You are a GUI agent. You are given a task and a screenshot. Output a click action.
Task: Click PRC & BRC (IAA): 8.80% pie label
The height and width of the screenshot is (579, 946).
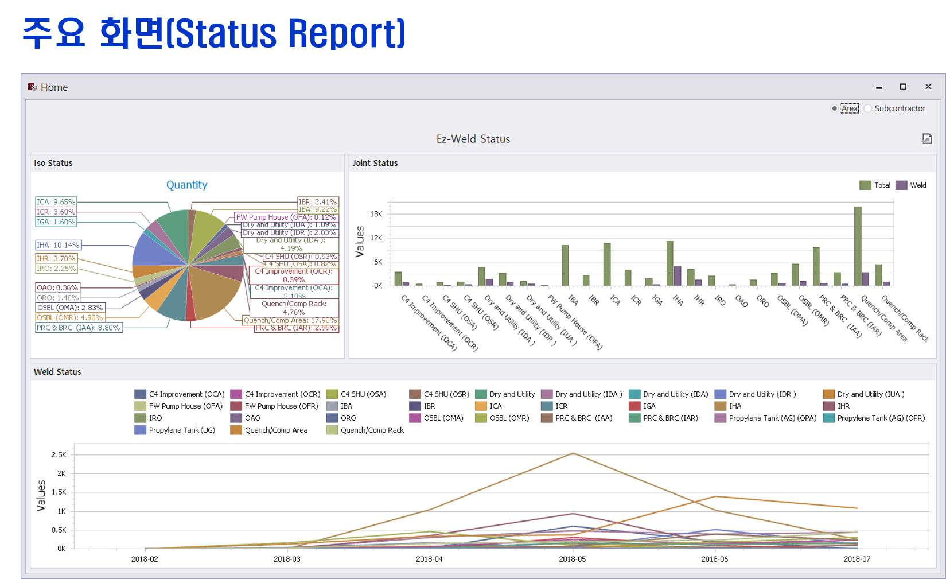[x=79, y=328]
